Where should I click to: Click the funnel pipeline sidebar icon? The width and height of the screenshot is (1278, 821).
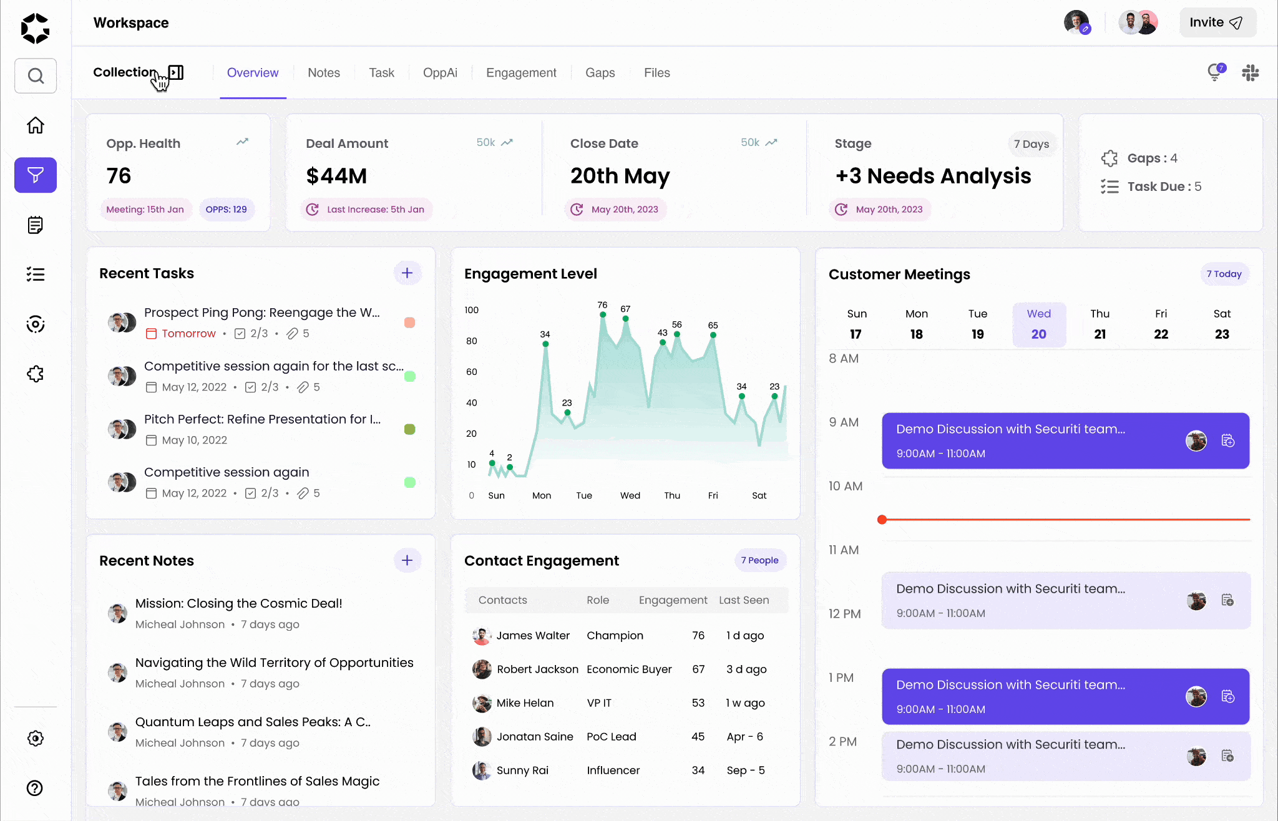[36, 175]
